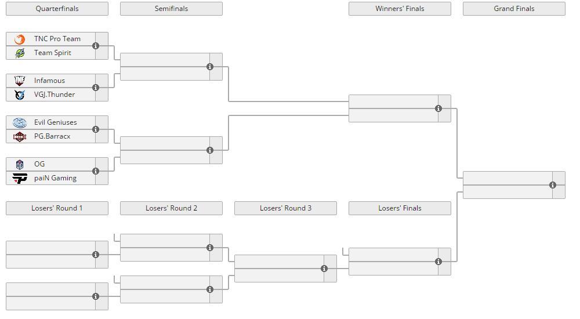Click the TNC Pro Team logo
Image resolution: width=580 pixels, height=319 pixels.
pyautogui.click(x=20, y=39)
